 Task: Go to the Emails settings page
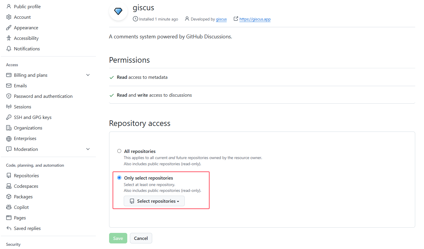click(x=20, y=86)
